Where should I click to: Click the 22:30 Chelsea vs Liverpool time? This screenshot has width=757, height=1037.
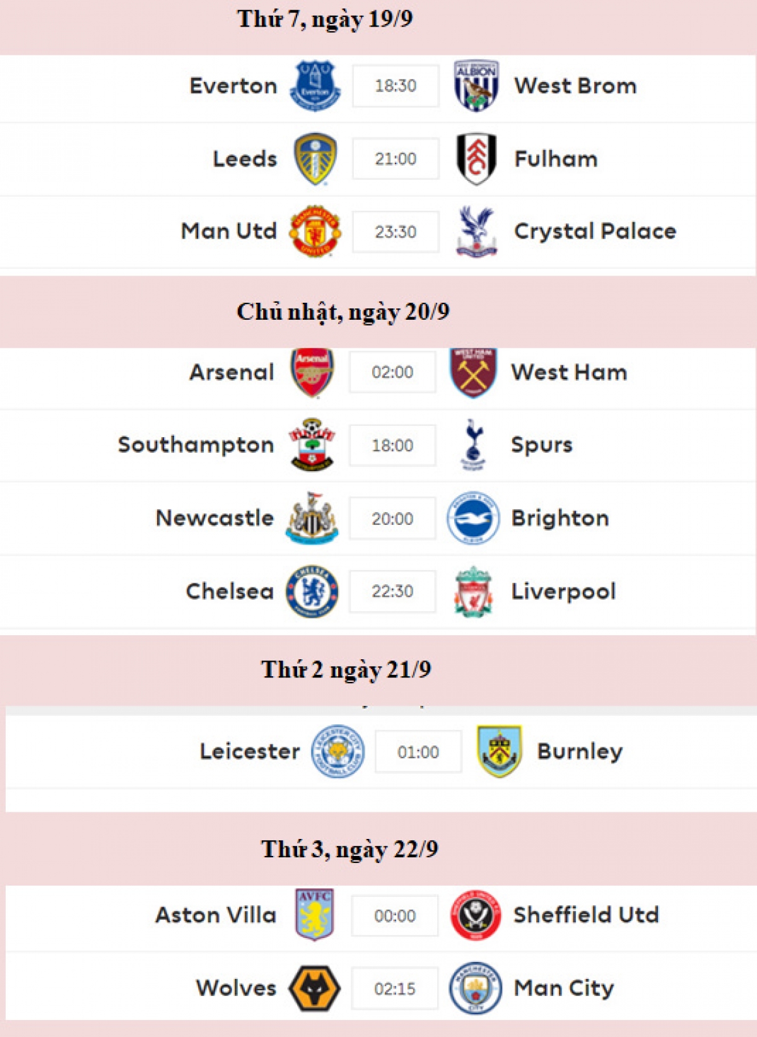[x=392, y=591]
